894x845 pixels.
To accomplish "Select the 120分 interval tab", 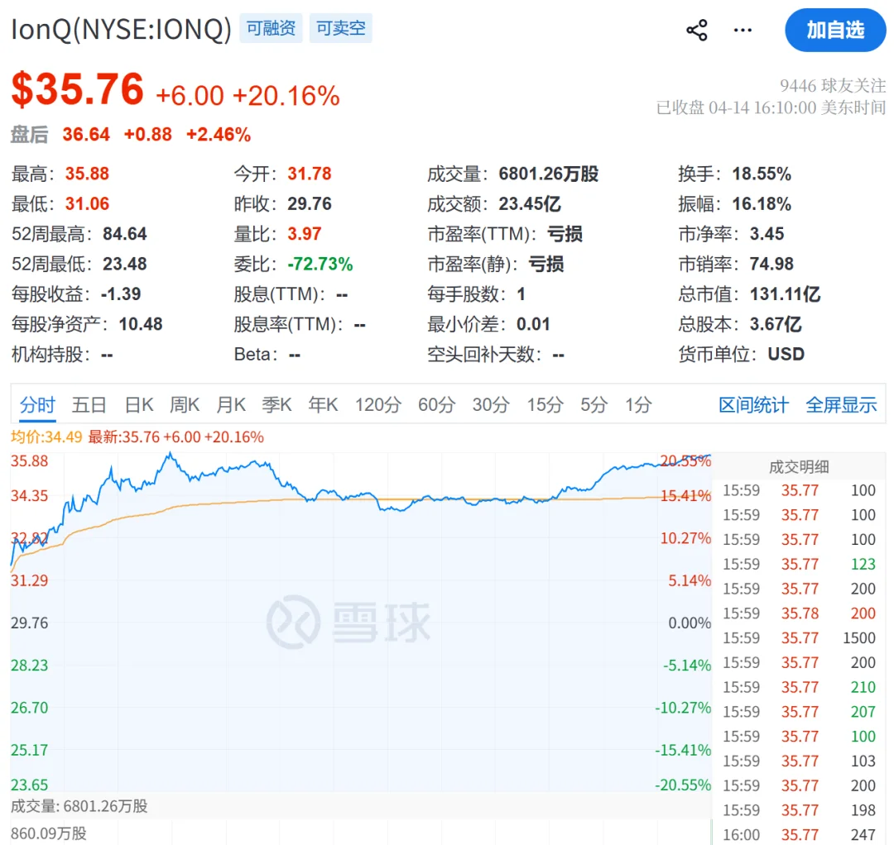I will [x=378, y=405].
